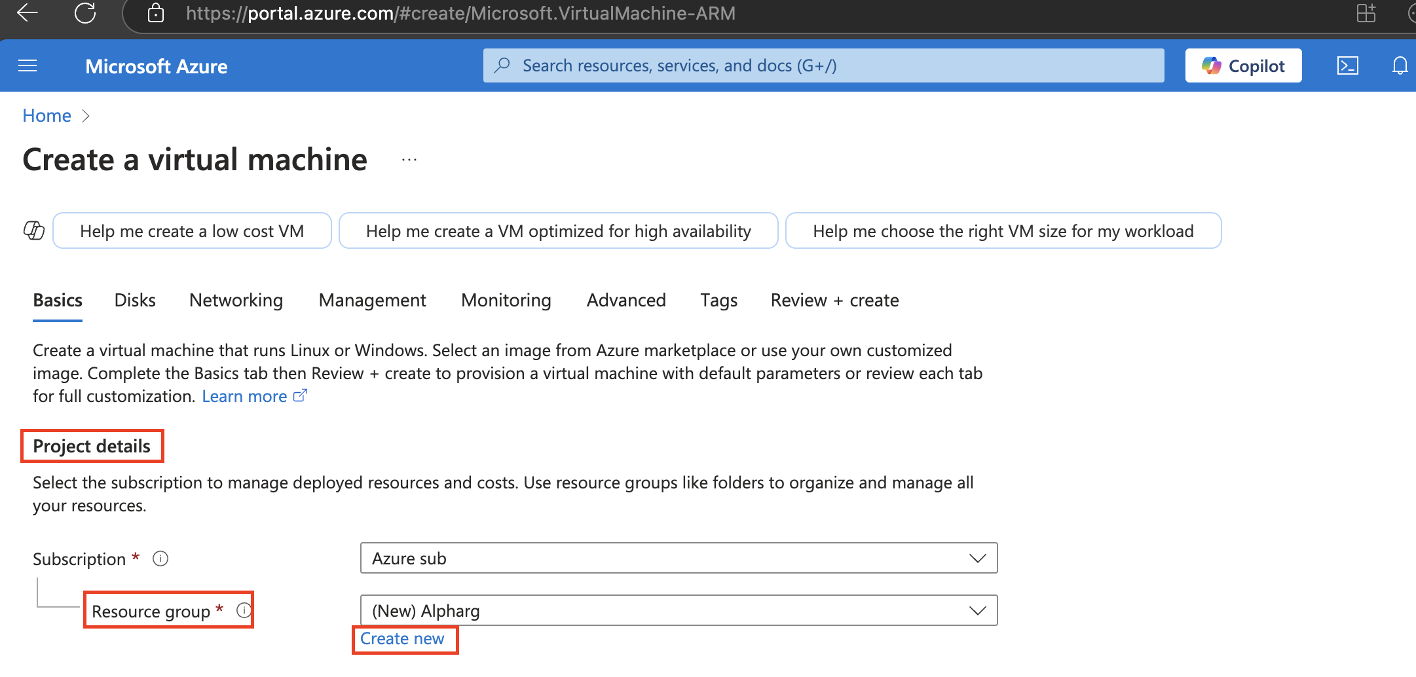The image size is (1416, 677).
Task: Expand the Subscription dropdown showing Azure sub
Action: point(679,558)
